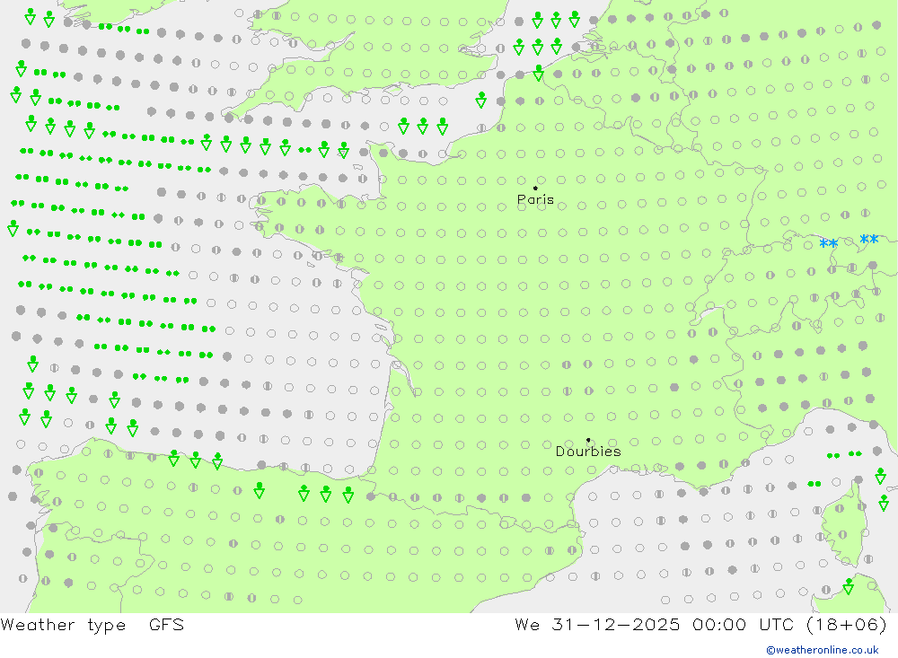Click the black dot marking Dourbies

tap(588, 440)
